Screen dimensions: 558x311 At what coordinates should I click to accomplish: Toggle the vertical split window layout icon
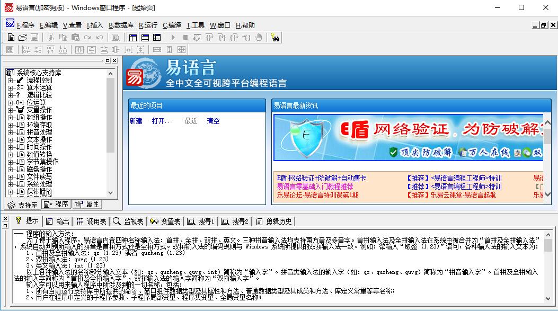click(132, 37)
